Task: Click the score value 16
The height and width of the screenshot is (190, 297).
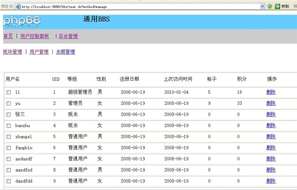Action: (240, 93)
